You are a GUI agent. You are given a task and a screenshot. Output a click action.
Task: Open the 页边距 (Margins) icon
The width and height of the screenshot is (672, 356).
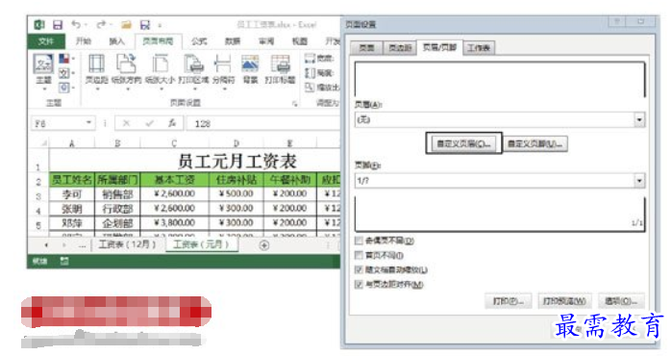[x=96, y=64]
